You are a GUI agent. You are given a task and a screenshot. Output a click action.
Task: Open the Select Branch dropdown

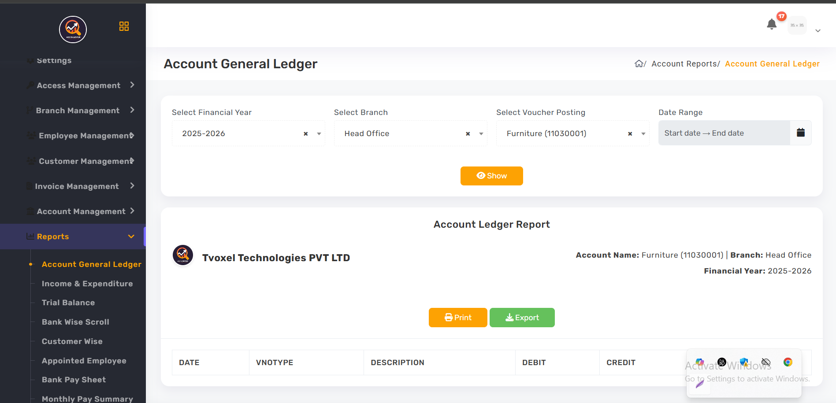[481, 133]
